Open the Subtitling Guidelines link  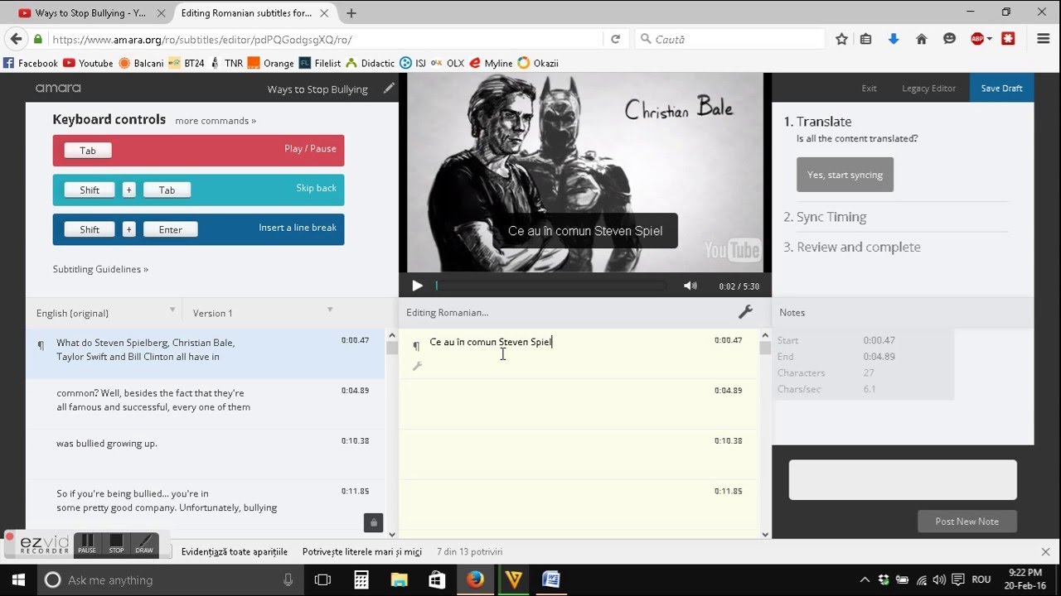click(100, 269)
